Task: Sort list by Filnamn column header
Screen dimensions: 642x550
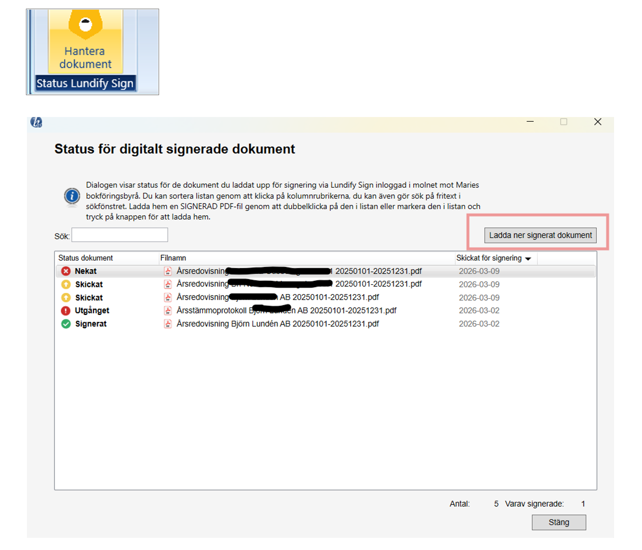Action: coord(173,258)
